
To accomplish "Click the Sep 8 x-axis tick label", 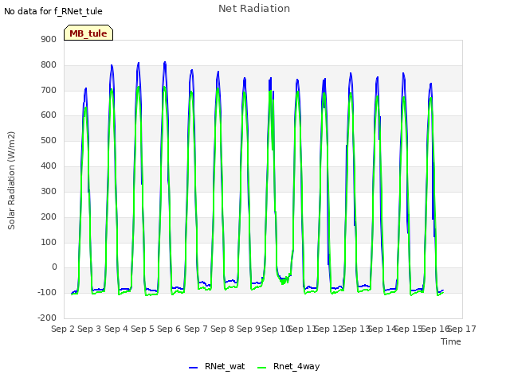I will click(x=222, y=329).
